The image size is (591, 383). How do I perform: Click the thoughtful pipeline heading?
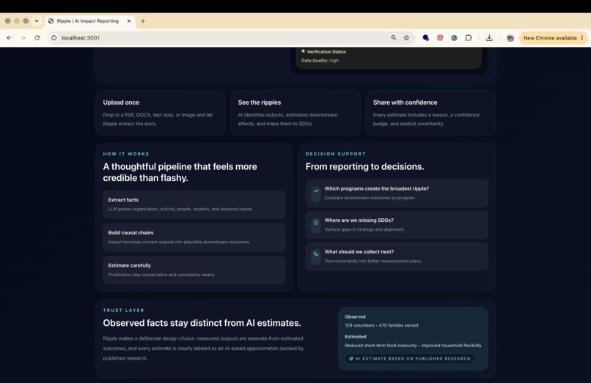(x=180, y=172)
